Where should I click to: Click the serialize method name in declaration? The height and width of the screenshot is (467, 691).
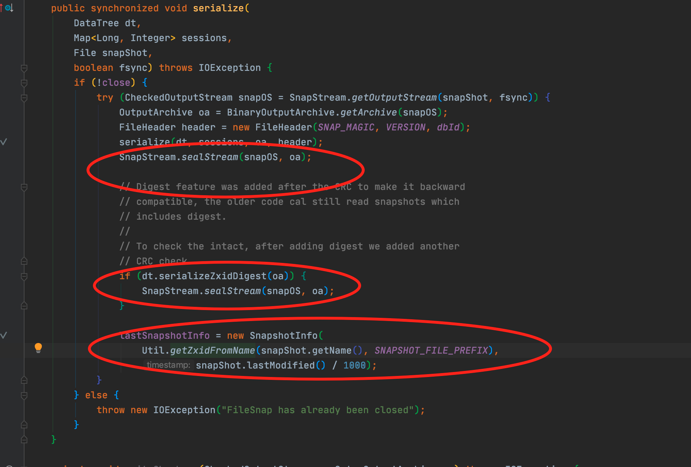(218, 8)
